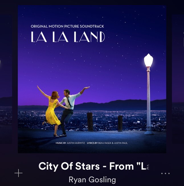
Task: Open more options three-dot menu
Action: 165,173
